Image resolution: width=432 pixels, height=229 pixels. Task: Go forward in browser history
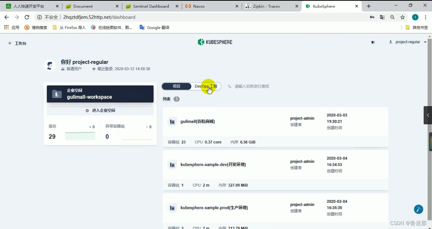click(17, 17)
